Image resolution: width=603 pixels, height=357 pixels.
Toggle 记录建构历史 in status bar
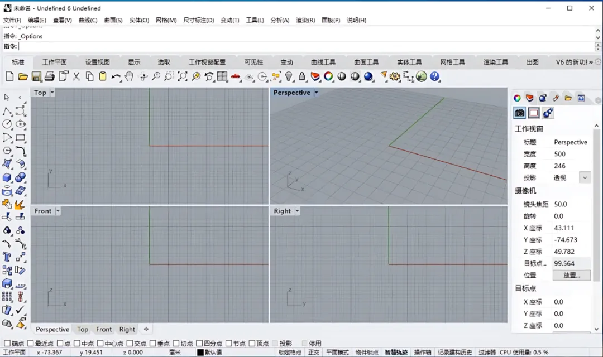[x=455, y=352]
